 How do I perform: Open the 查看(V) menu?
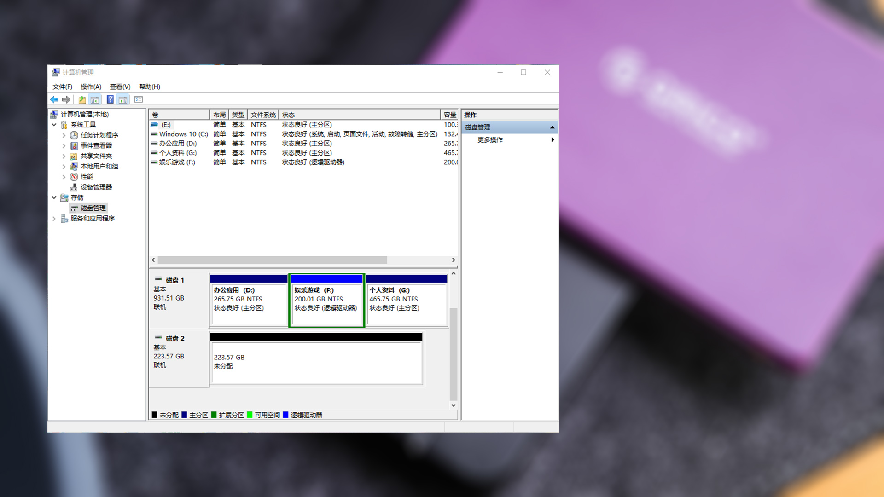pos(120,87)
